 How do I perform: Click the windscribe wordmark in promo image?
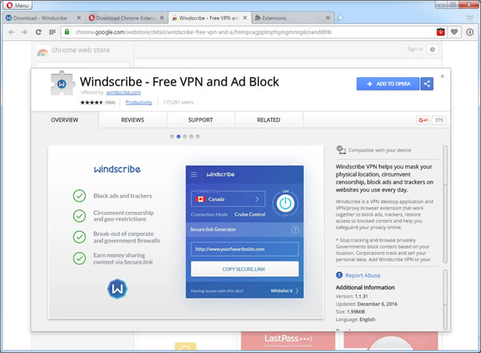[x=117, y=169]
